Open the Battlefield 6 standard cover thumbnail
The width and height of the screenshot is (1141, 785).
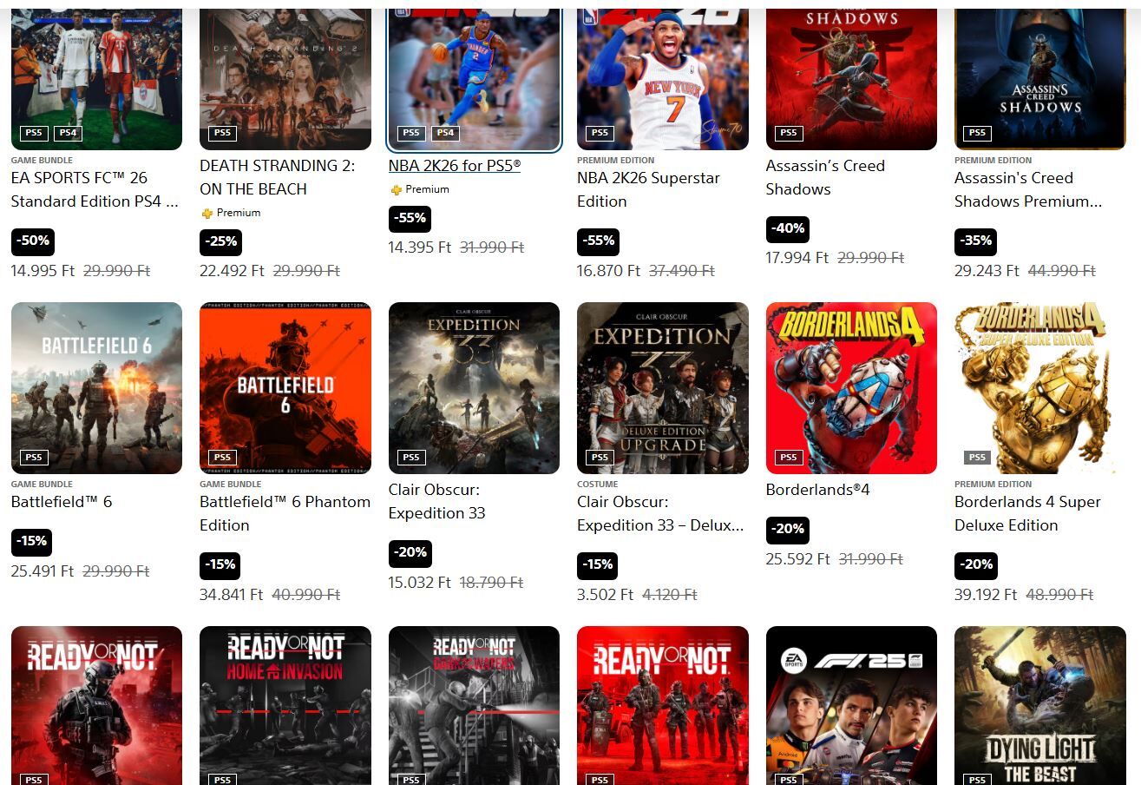click(96, 387)
